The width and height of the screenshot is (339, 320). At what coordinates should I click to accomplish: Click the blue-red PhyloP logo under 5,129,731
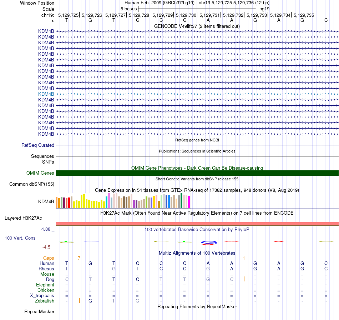[209, 243]
